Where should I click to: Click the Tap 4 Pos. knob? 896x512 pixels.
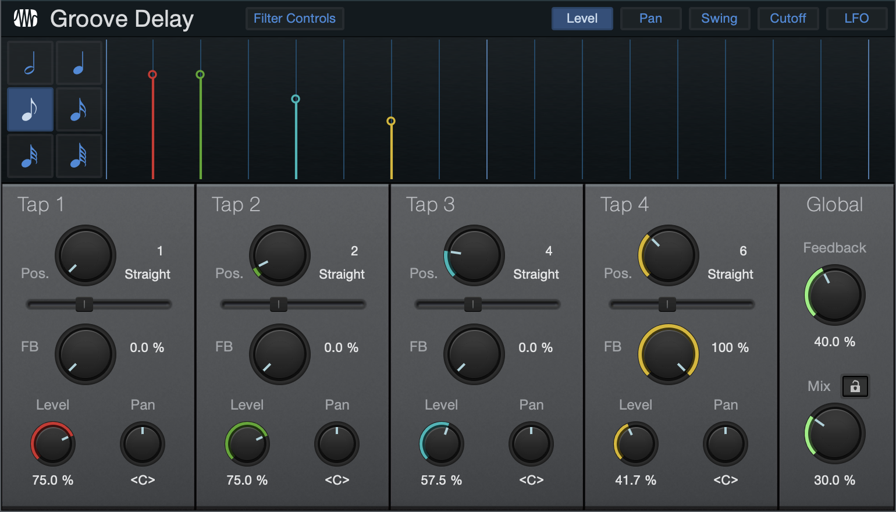click(669, 255)
